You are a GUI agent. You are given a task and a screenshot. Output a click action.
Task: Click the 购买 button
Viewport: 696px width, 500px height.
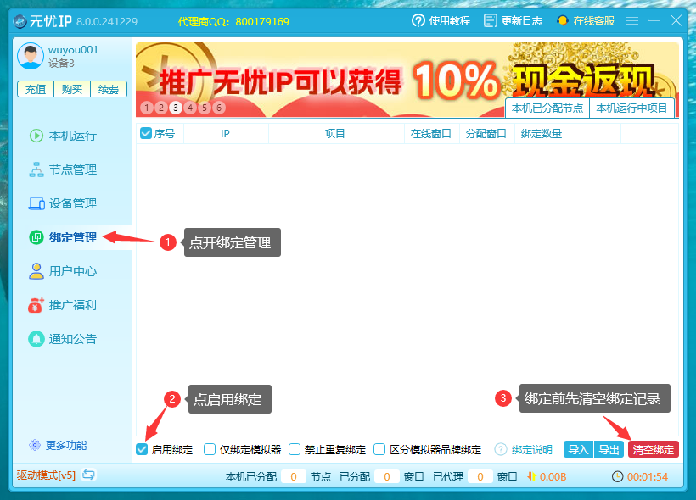coord(72,89)
